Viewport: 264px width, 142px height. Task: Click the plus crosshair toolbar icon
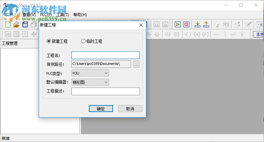[34, 34]
